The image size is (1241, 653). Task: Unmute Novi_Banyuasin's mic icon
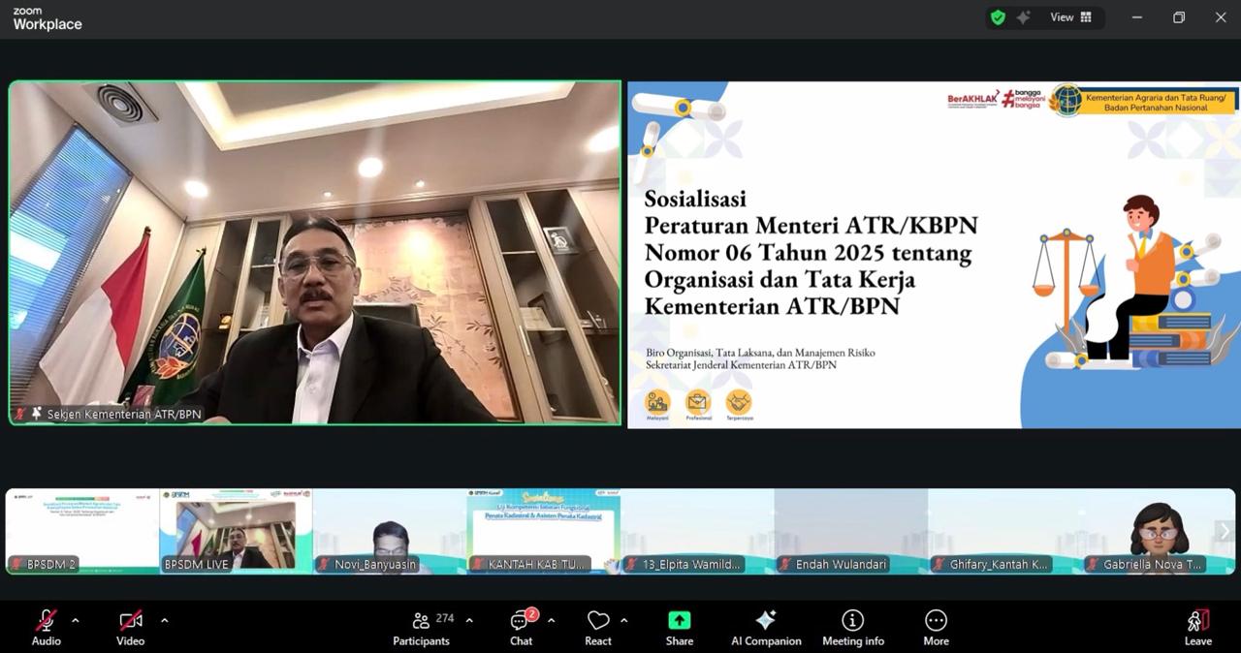click(x=320, y=564)
